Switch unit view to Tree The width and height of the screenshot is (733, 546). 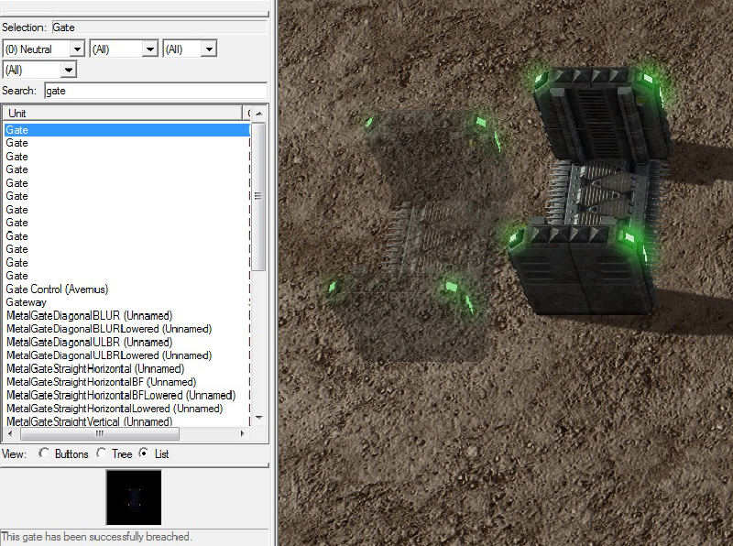click(101, 453)
